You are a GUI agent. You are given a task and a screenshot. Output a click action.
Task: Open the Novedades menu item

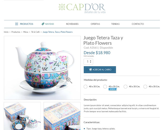[72, 24]
